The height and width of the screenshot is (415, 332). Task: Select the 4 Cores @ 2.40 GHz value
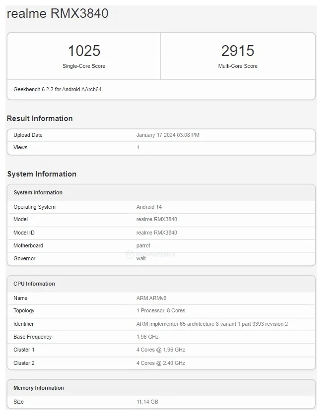161,363
